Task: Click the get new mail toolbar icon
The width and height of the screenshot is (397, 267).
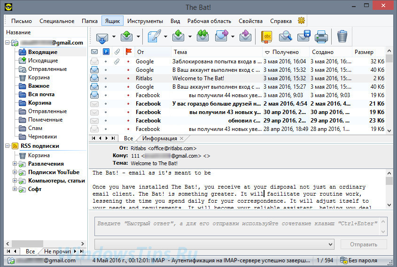Action: point(102,37)
